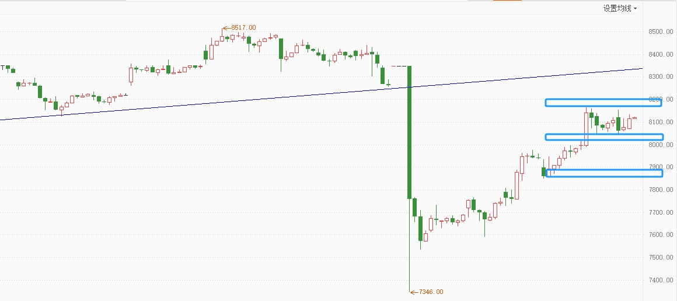Click the 8000.00 price axis label
This screenshot has height=301, width=677.
coord(660,145)
